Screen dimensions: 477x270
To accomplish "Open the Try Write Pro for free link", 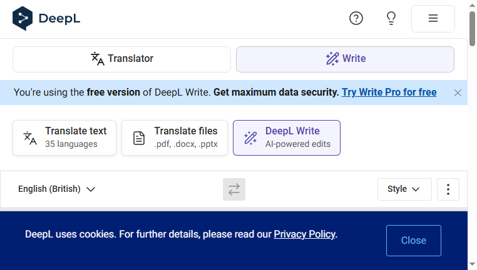I will pos(389,92).
